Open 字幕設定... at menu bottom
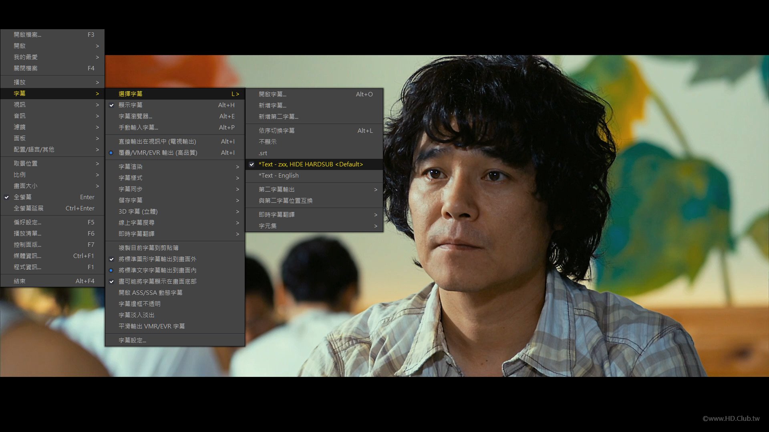 (132, 340)
